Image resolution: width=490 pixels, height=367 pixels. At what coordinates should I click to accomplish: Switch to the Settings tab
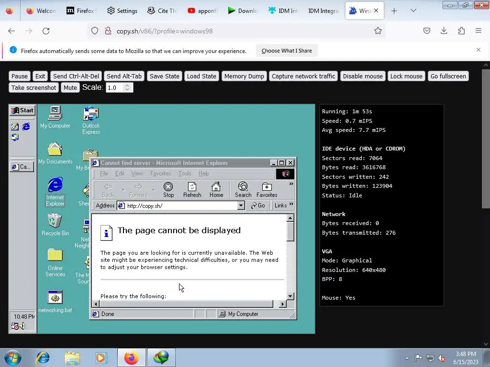tap(122, 11)
